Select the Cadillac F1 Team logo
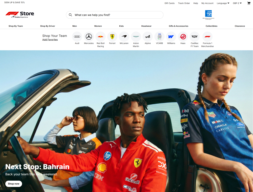 [195, 37]
